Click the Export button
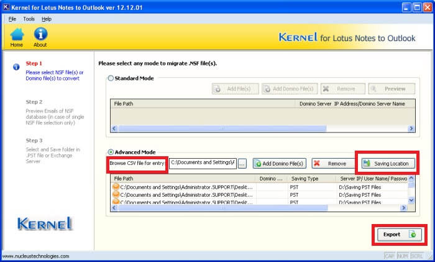 pos(400,235)
